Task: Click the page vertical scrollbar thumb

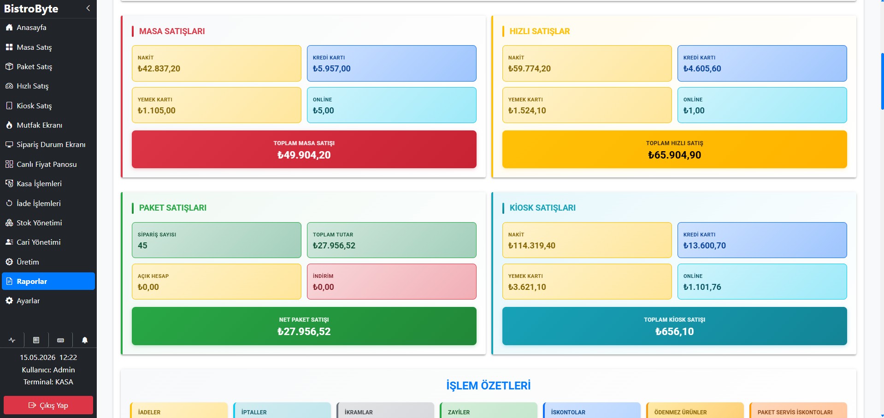Action: [882, 81]
